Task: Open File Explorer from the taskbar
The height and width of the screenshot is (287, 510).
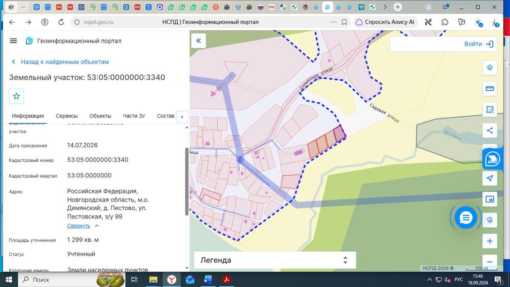Action: tap(153, 279)
